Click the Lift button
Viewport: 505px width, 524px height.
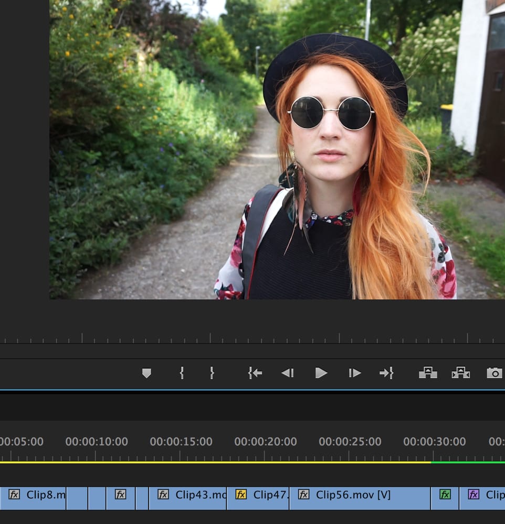point(428,373)
